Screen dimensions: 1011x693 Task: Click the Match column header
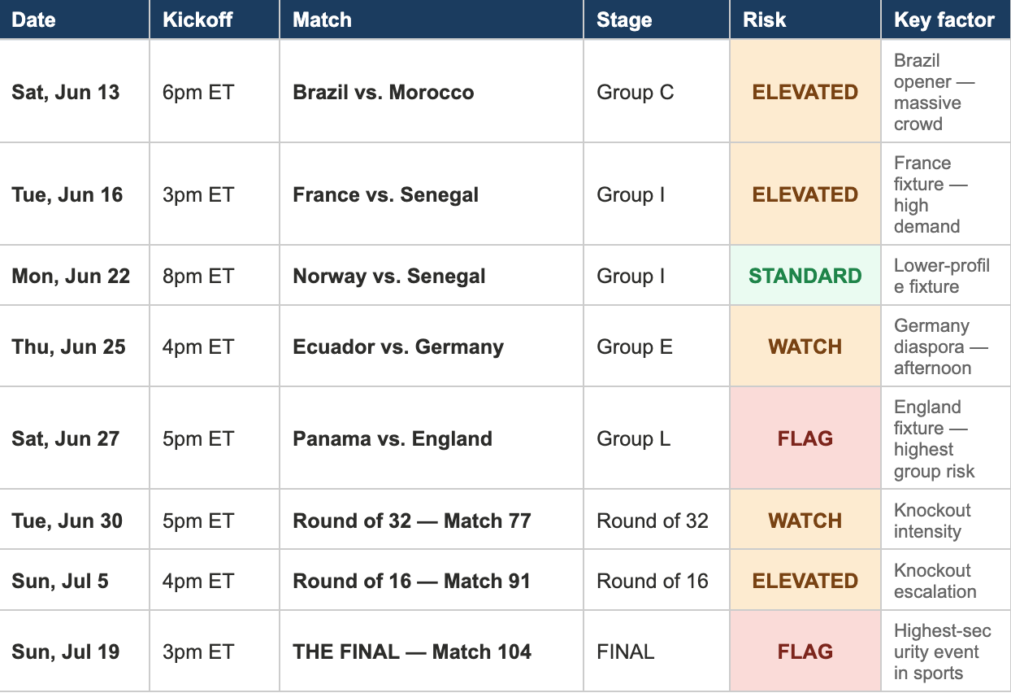[432, 20]
